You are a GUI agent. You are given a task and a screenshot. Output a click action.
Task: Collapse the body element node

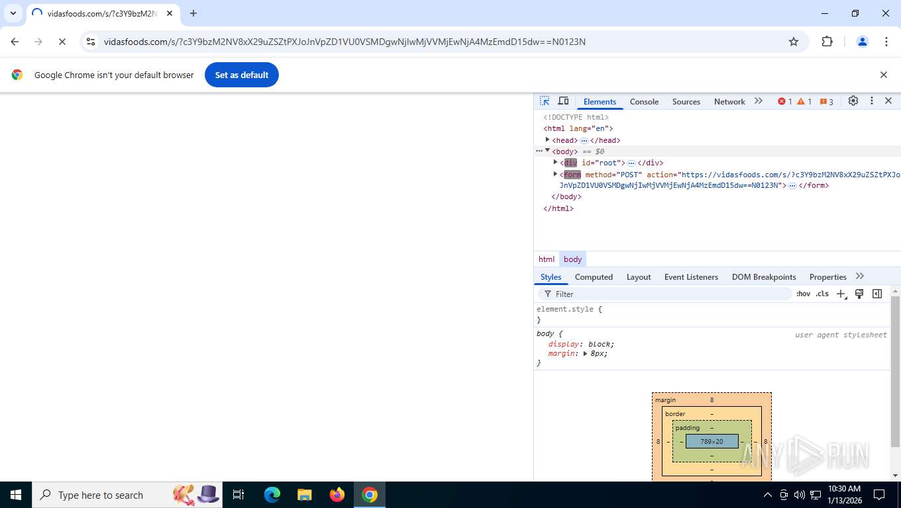pos(547,151)
